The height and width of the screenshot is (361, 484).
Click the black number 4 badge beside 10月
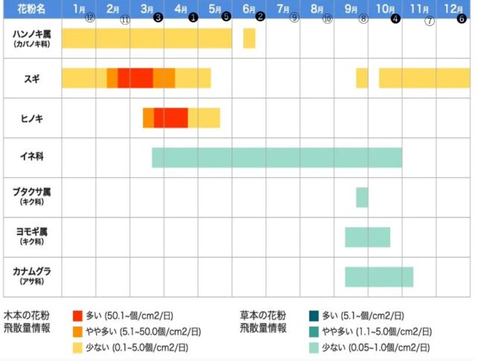(395, 19)
